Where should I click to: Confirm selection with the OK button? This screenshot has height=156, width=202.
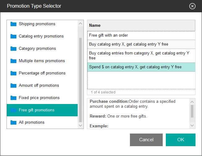[181, 140]
